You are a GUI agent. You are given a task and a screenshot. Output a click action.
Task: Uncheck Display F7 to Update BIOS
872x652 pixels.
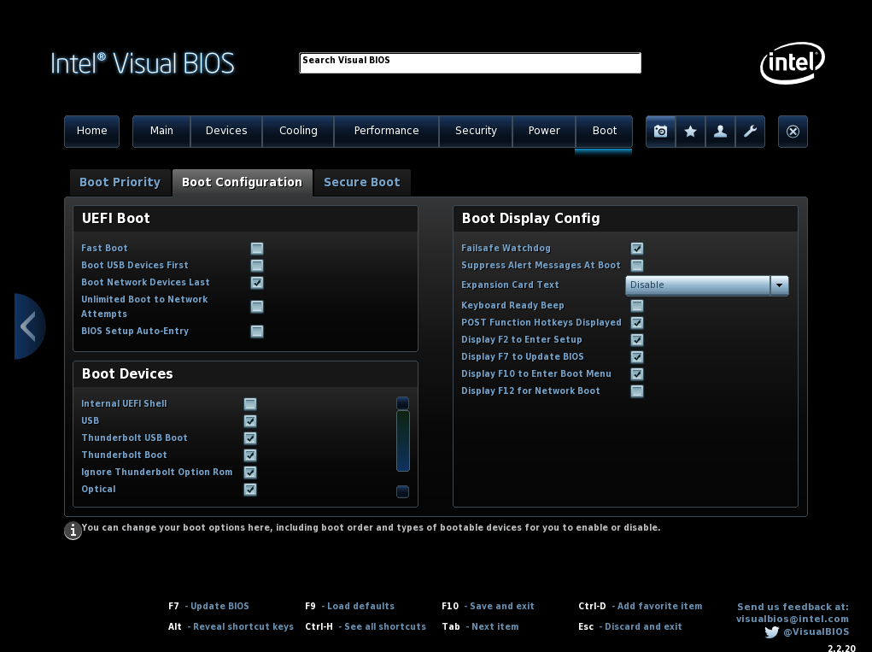click(x=637, y=357)
